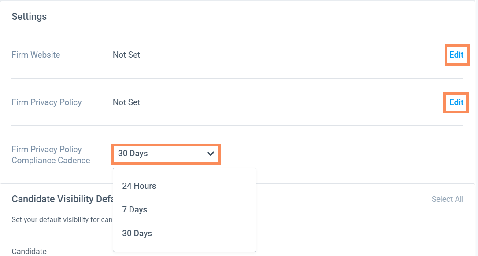Pick 30 Days in the open dropdown list

click(137, 234)
